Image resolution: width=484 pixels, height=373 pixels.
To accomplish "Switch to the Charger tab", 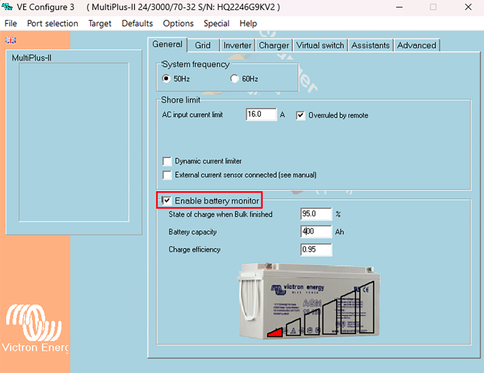I will pyautogui.click(x=274, y=45).
